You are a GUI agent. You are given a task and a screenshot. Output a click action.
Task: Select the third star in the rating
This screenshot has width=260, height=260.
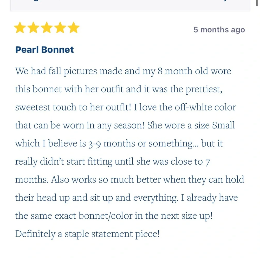tap(47, 28)
